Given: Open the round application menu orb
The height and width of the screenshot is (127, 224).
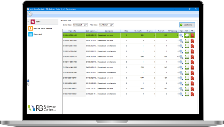Looking at the screenshot, I should coord(30,14).
